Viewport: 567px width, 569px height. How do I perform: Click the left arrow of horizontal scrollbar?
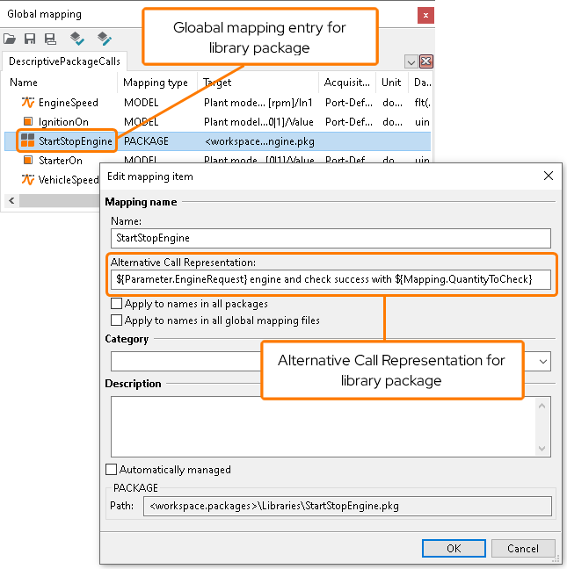tap(11, 200)
